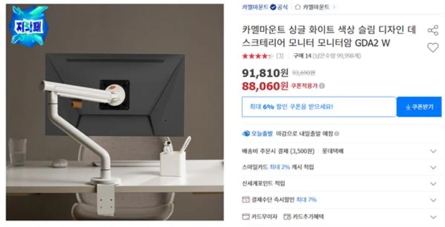Screen dimensions: 445x227
Task: Click the 결제수단 즉시할인 payment icon
Action: (246, 200)
